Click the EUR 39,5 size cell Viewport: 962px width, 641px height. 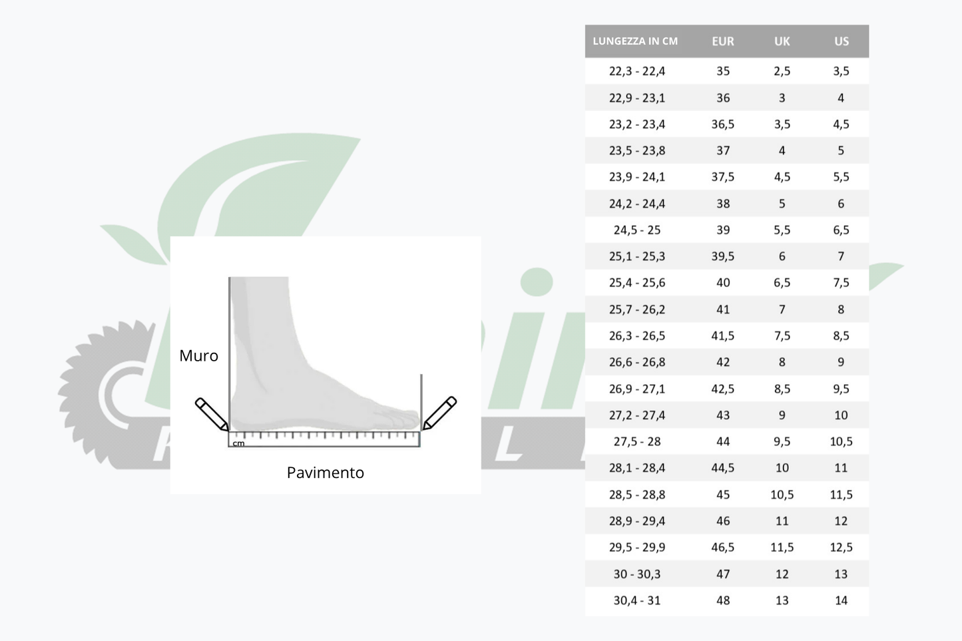[723, 256]
